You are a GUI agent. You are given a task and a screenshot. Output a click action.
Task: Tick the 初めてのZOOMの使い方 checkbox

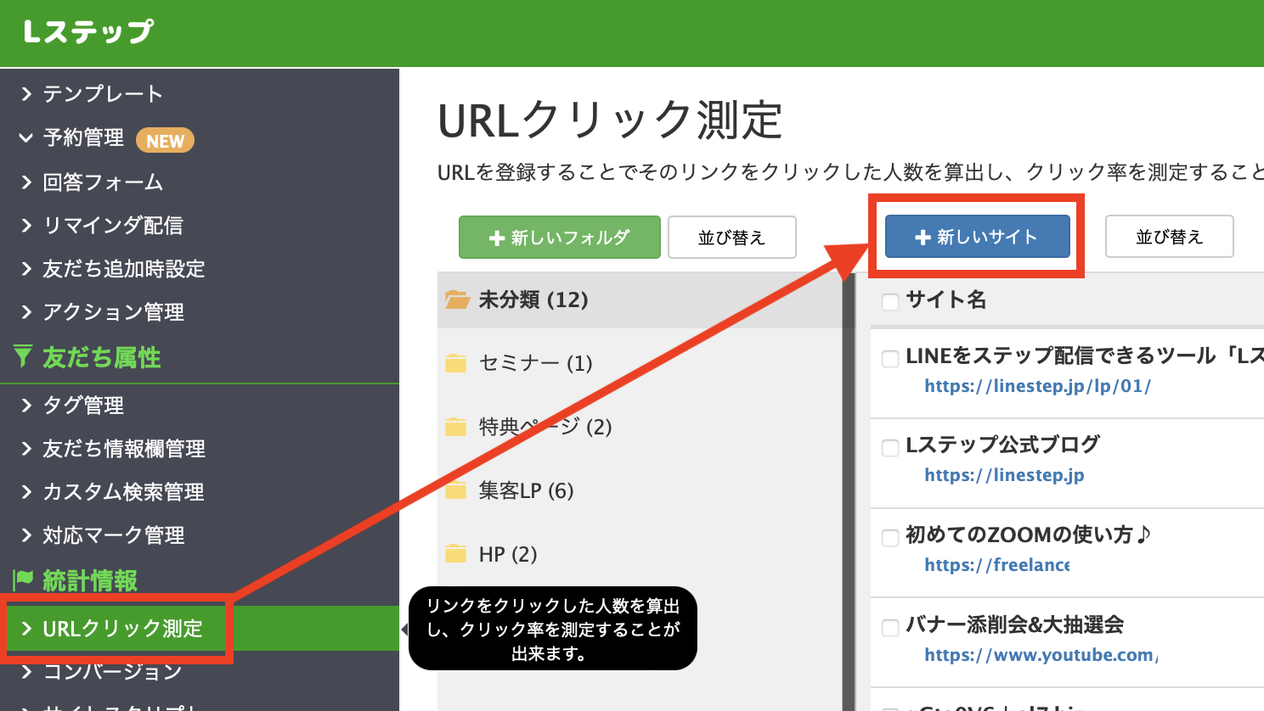[x=890, y=537]
